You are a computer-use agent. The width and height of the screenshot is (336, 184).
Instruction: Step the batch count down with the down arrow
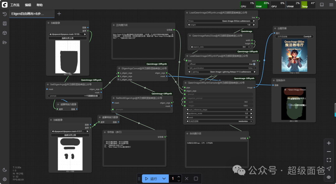[179, 181]
